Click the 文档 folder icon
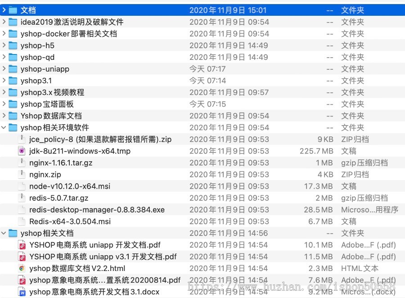 13,10
